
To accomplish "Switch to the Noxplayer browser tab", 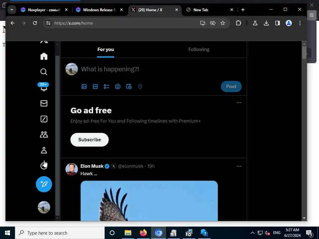I will (44, 10).
